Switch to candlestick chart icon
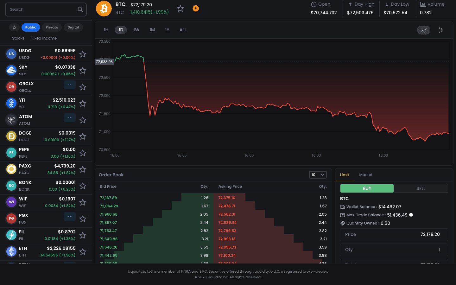This screenshot has width=456, height=285. point(440,30)
